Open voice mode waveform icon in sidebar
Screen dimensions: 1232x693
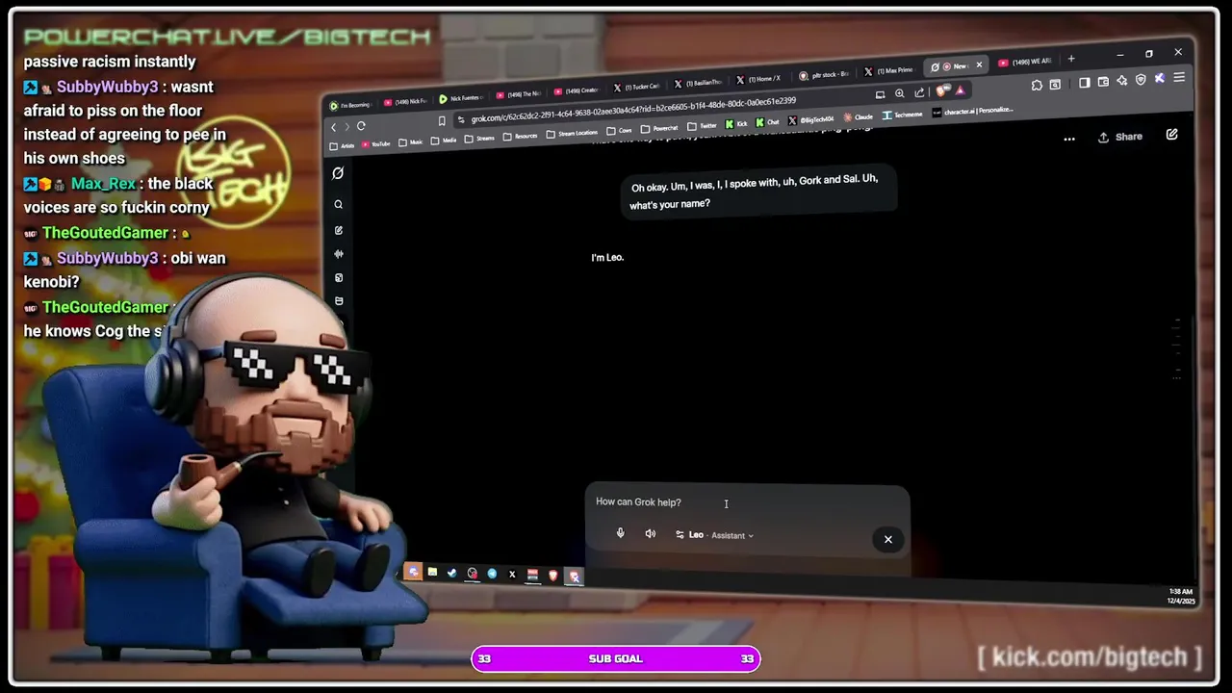pyautogui.click(x=338, y=254)
